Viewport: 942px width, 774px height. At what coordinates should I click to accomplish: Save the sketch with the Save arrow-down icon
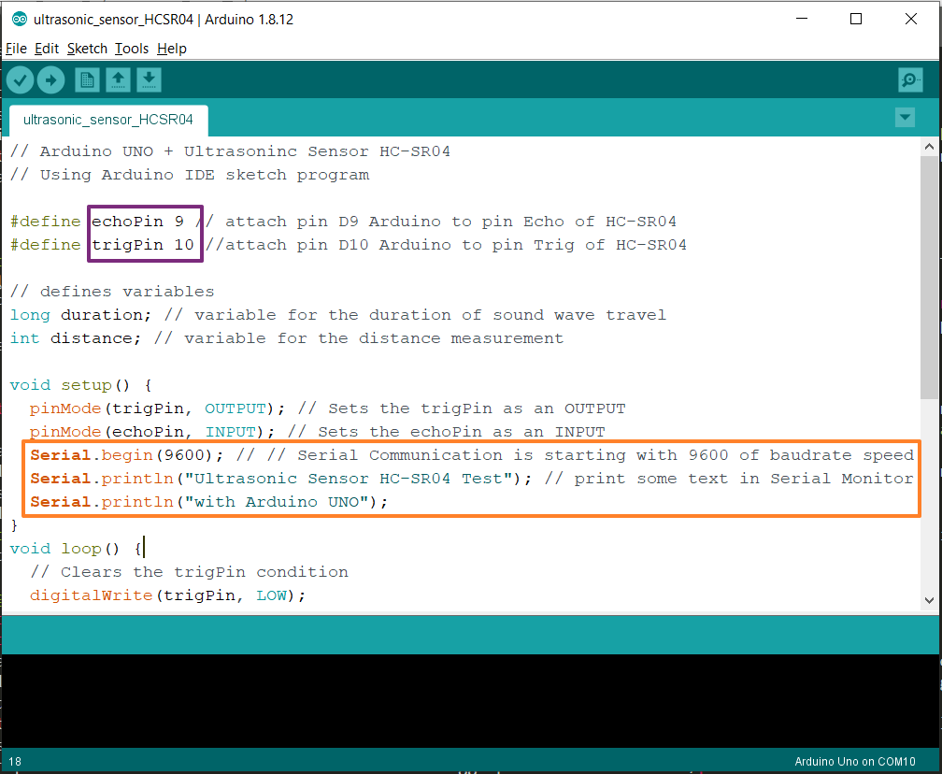tap(149, 80)
